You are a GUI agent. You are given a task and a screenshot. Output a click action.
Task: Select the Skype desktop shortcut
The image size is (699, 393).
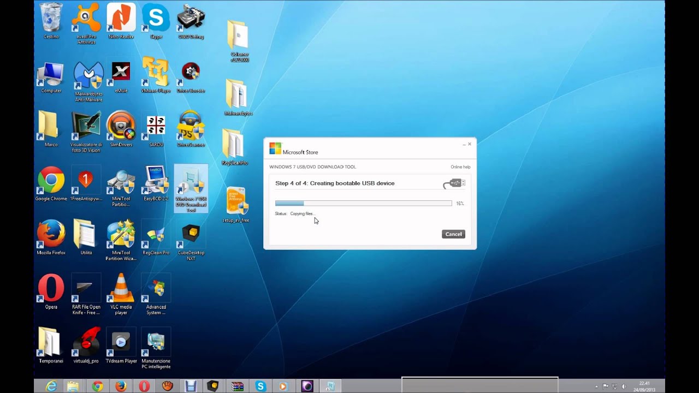[x=156, y=21]
